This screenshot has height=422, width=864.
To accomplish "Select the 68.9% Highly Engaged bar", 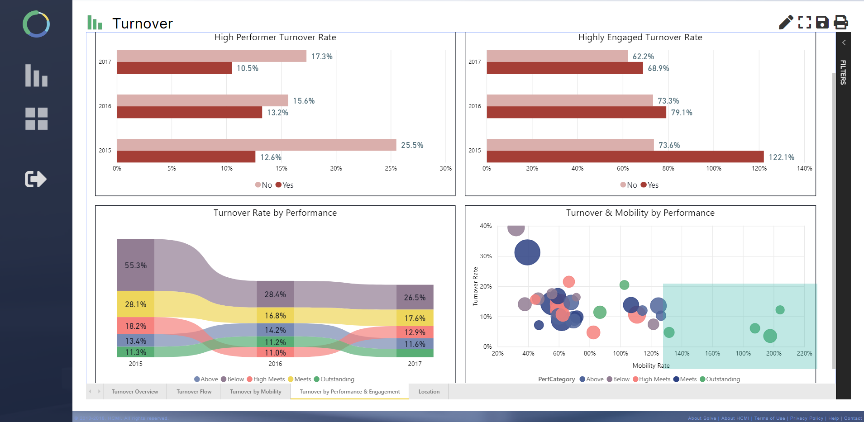I will 565,68.
